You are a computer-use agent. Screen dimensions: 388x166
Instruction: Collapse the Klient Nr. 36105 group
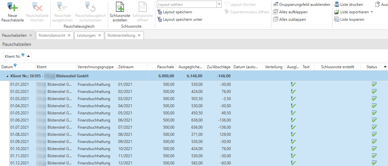(6, 76)
